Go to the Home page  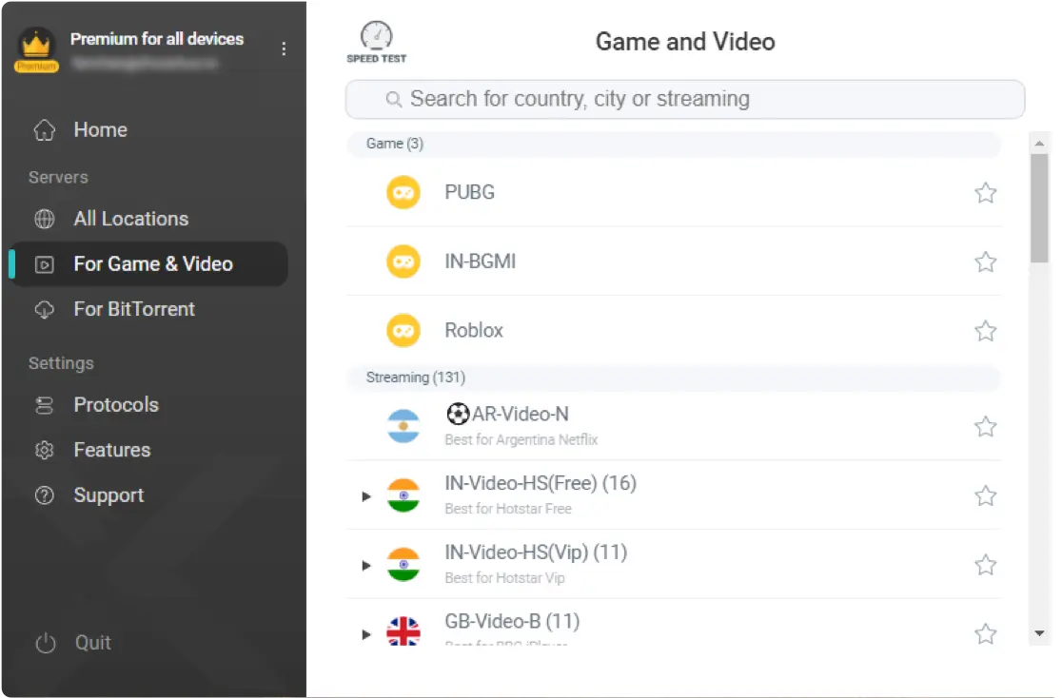point(148,130)
